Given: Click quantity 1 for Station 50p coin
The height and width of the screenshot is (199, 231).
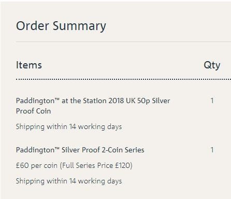Looking at the screenshot, I should coord(212,101).
